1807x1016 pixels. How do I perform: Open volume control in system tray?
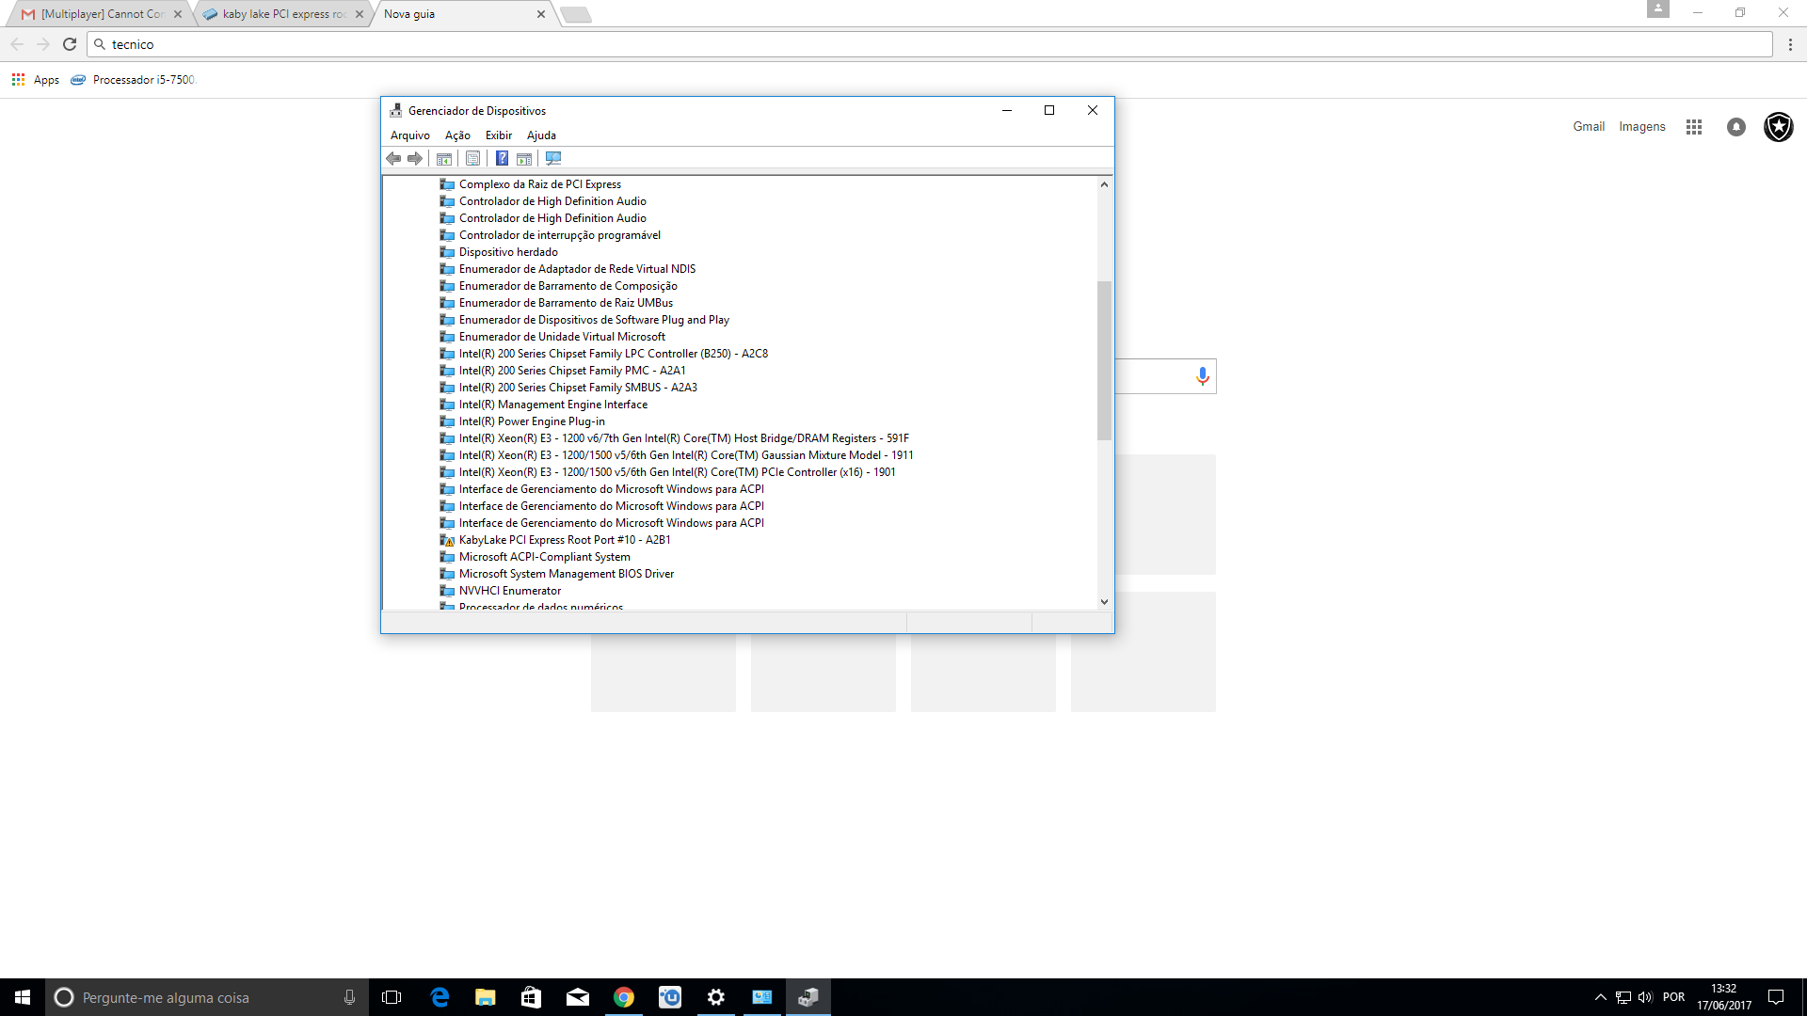click(x=1645, y=997)
